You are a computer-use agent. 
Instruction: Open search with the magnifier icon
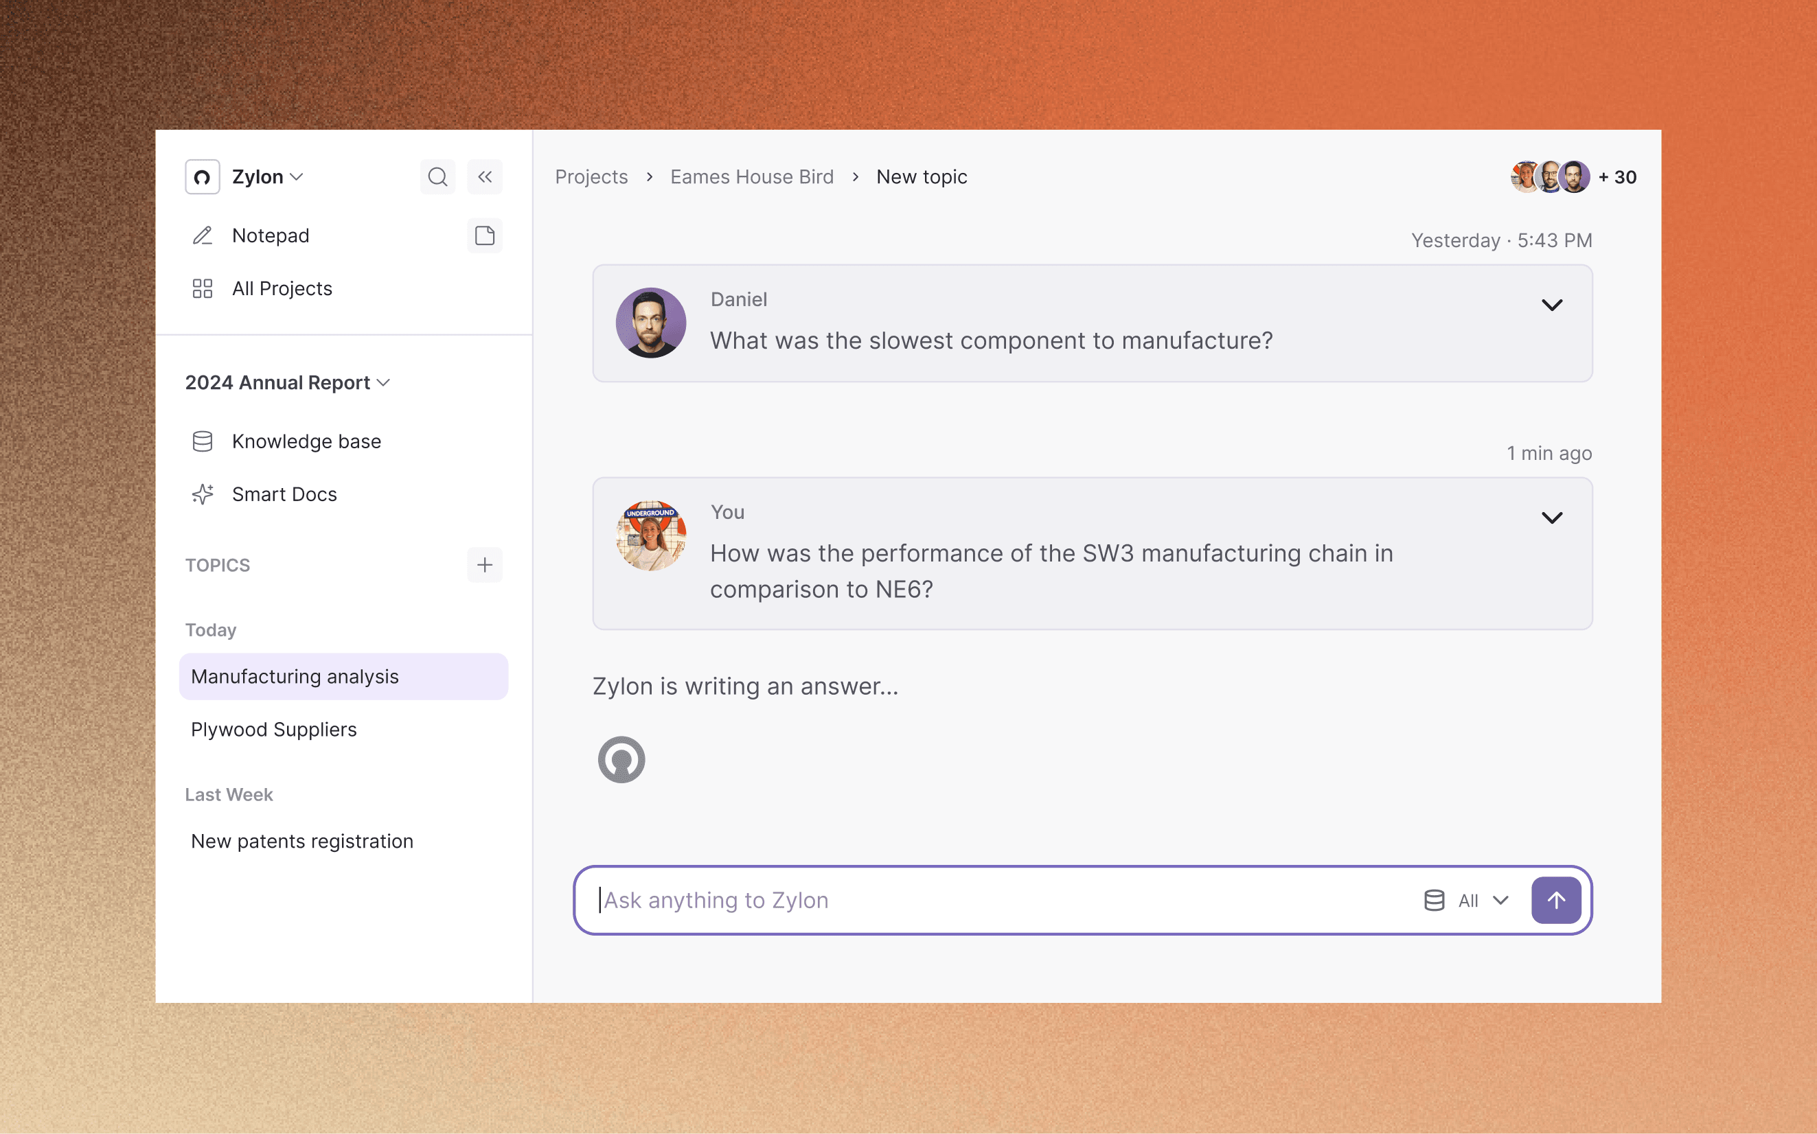(x=437, y=177)
